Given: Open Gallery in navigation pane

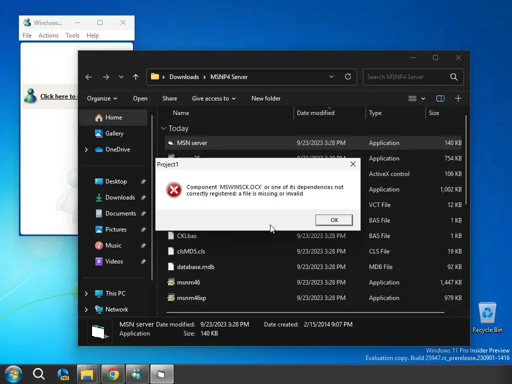Looking at the screenshot, I should click(113, 133).
